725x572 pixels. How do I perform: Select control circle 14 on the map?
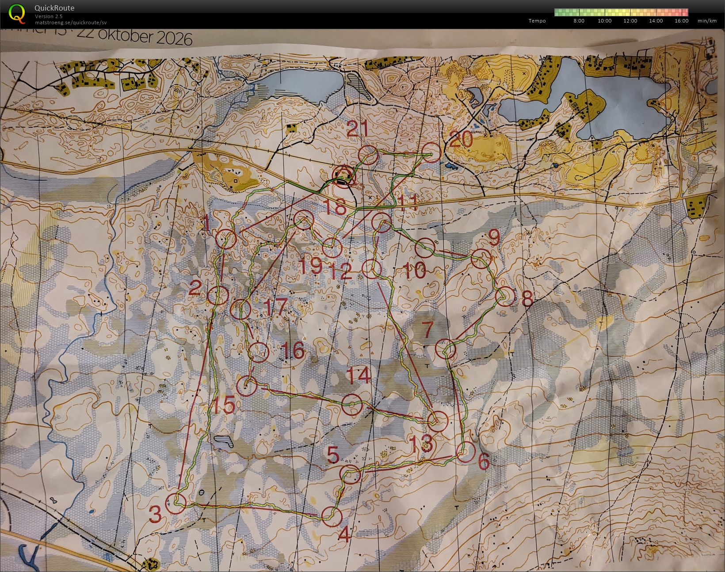pyautogui.click(x=352, y=405)
